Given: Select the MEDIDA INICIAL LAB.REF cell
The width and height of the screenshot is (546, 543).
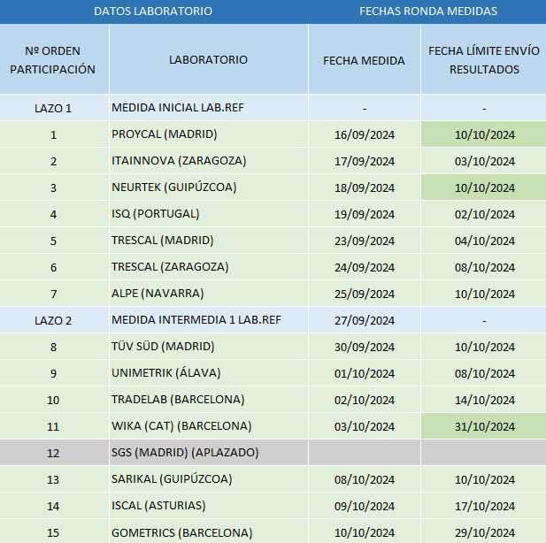Looking at the screenshot, I should click(x=209, y=108).
